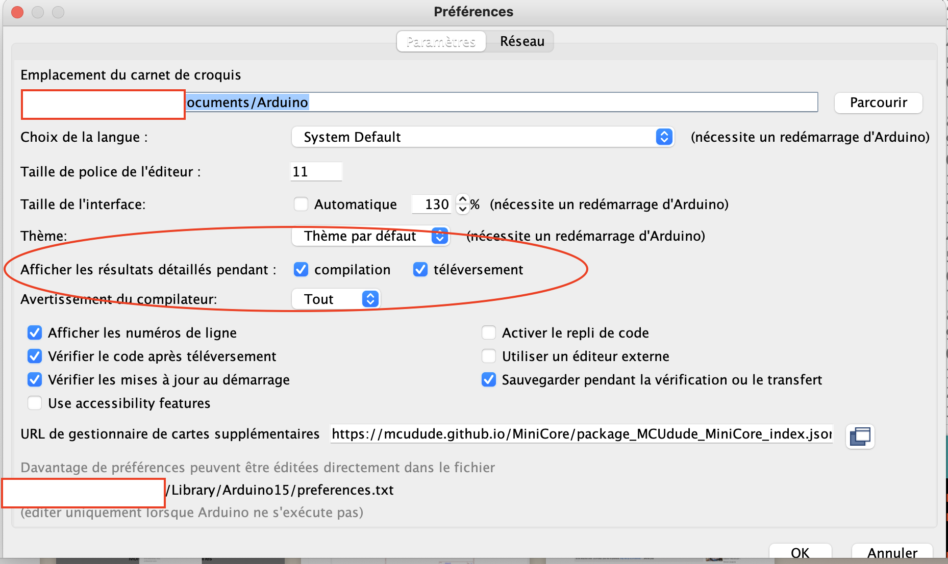Open the additional boards URLs editor window icon
948x564 pixels.
(x=860, y=436)
